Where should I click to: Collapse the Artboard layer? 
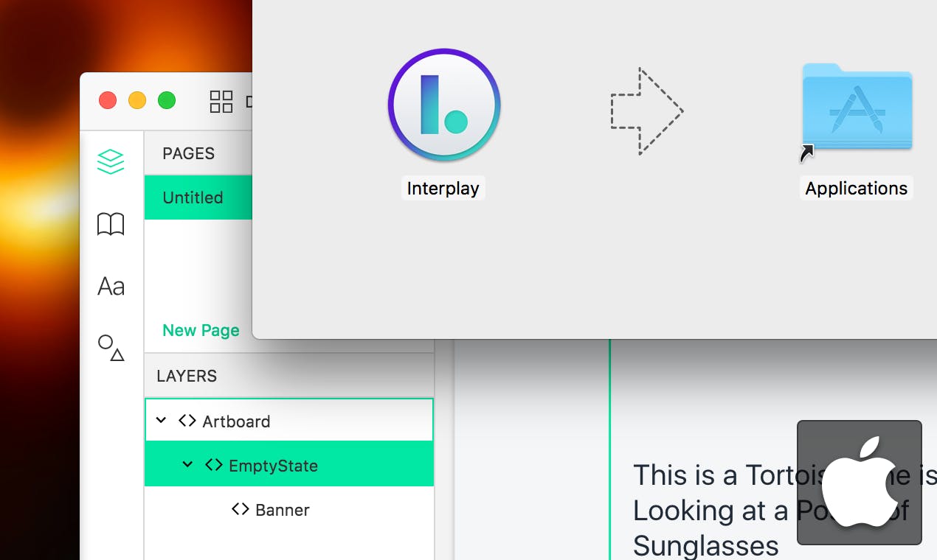point(162,421)
